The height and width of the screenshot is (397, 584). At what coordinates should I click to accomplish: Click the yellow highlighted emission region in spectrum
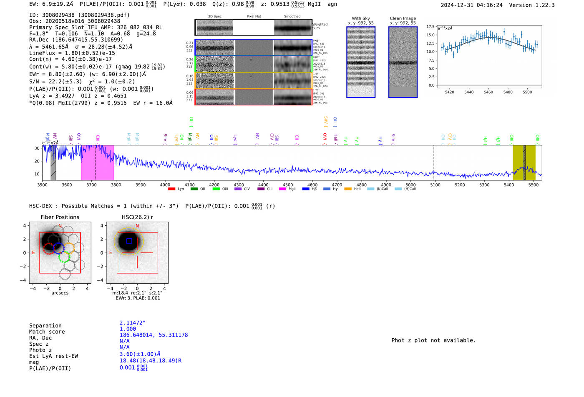(x=524, y=162)
